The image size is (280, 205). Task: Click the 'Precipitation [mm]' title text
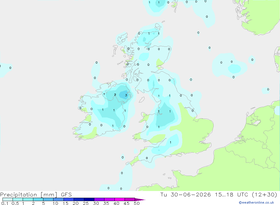click(x=29, y=195)
